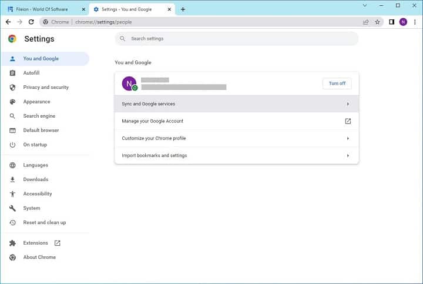Open Import bookmarks and settings row
Image resolution: width=423 pixels, height=284 pixels.
tap(237, 155)
